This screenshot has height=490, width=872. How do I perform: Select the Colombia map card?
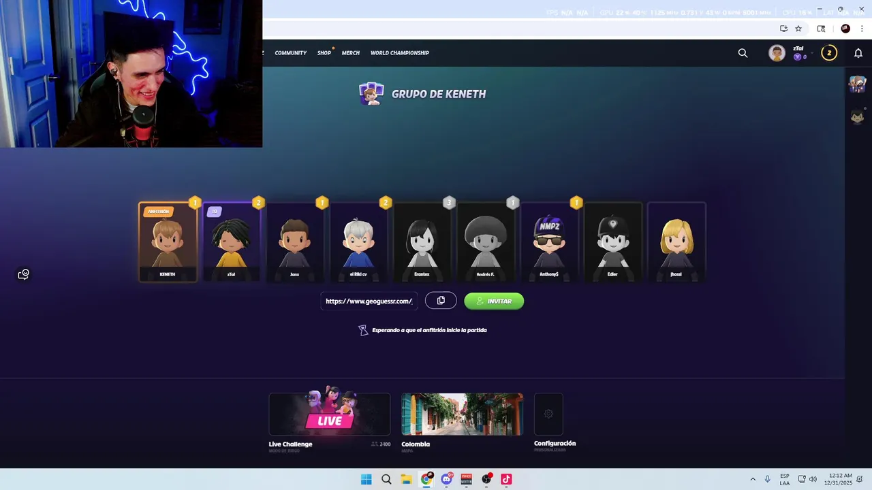[x=462, y=414]
